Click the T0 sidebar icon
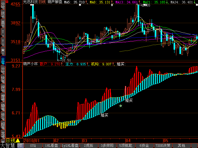 [x=3, y=41]
